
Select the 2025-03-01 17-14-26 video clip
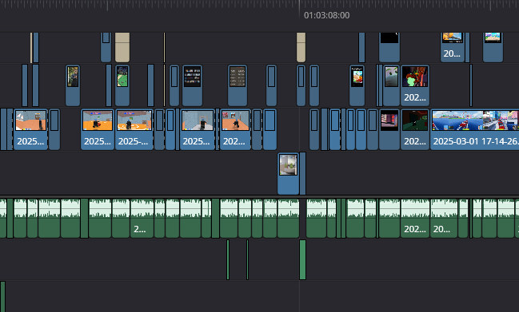pyautogui.click(x=475, y=129)
